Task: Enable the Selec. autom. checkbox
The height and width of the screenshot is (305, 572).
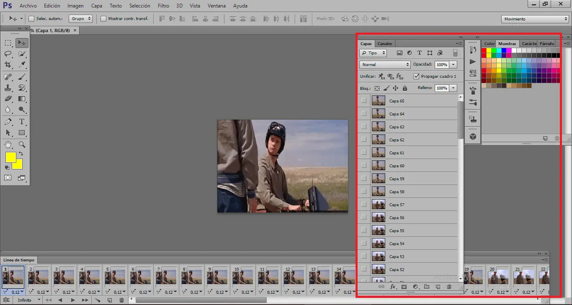Action: 31,19
